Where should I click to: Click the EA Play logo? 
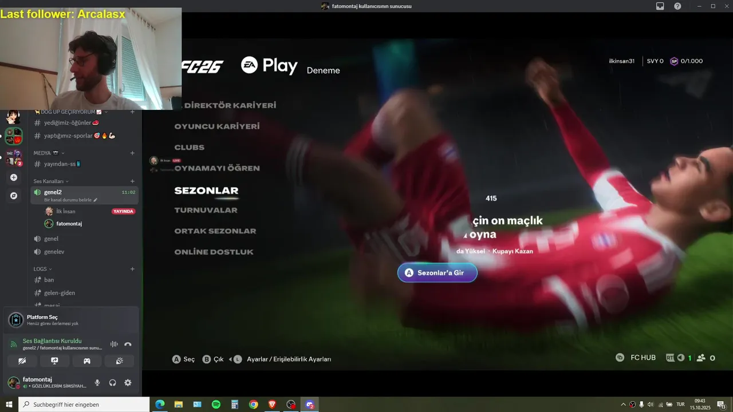[269, 65]
